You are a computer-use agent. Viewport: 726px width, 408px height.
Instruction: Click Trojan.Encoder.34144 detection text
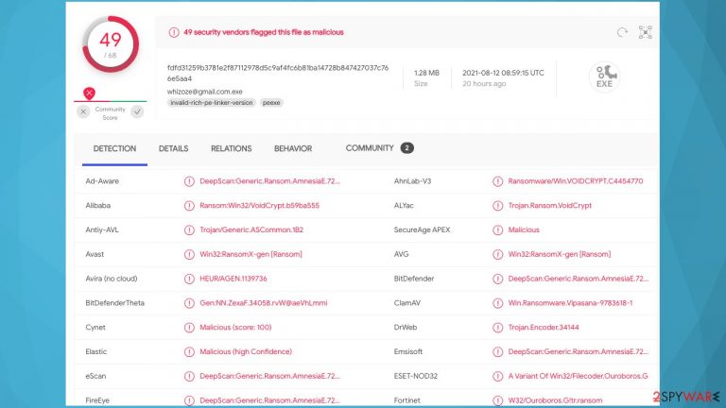click(544, 328)
